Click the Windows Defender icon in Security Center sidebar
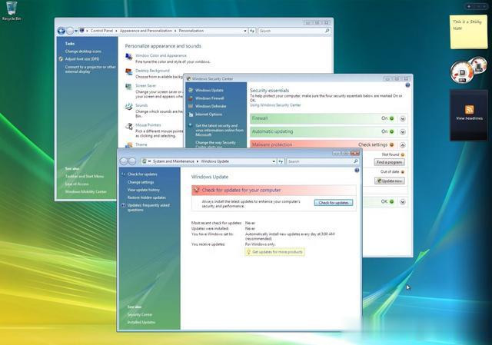The width and height of the screenshot is (492, 345). click(191, 106)
